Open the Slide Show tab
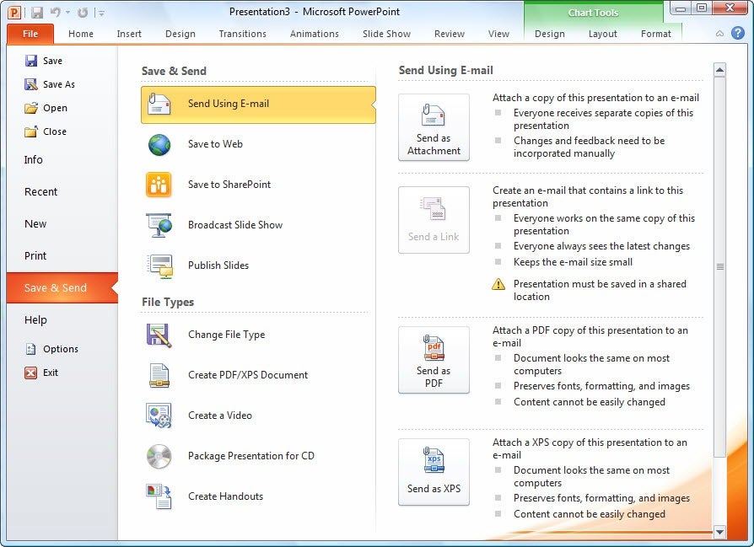Screen dimensions: 754x547 (386, 34)
